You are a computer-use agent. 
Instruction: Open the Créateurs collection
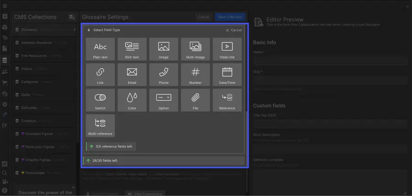(x=44, y=121)
